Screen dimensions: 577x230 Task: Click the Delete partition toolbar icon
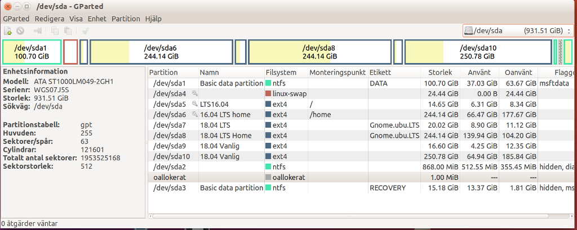point(20,31)
